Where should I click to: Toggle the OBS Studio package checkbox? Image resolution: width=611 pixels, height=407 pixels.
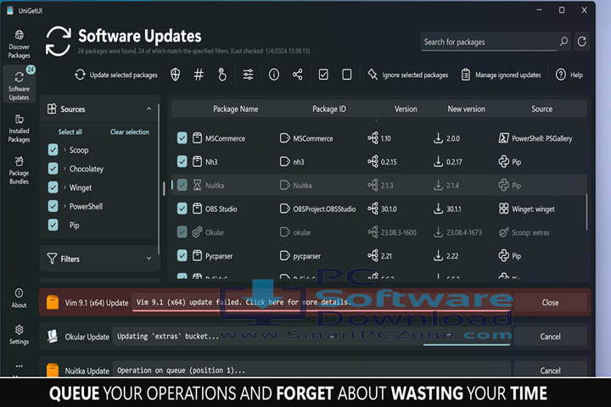(x=182, y=209)
